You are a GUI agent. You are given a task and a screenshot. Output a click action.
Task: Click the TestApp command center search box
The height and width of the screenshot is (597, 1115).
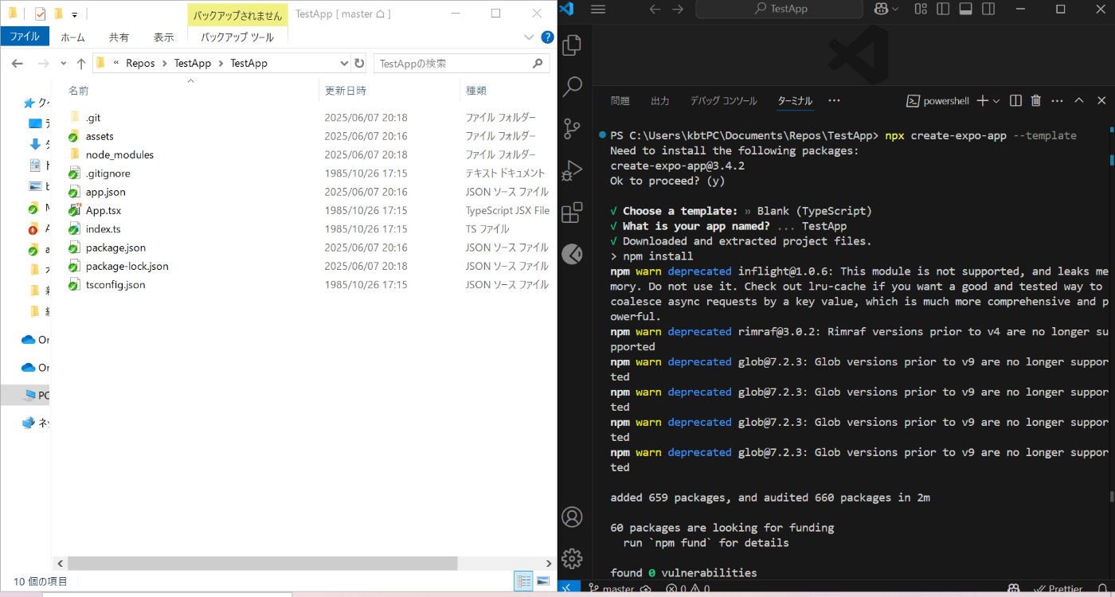pos(780,10)
